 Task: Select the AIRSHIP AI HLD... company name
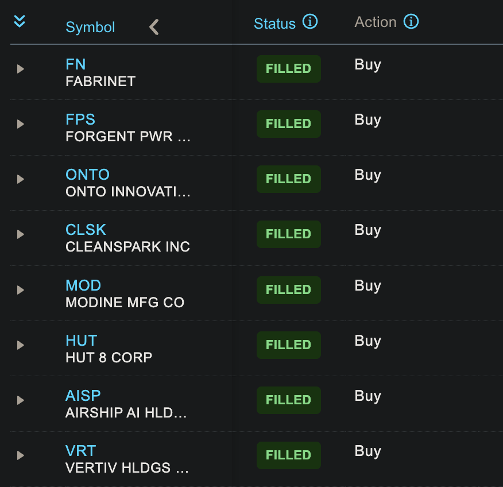pos(126,413)
